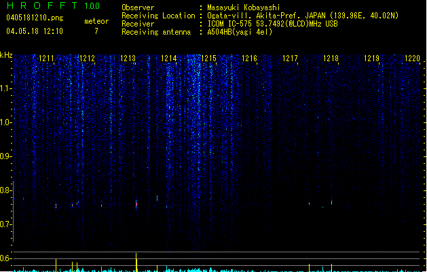Click the A504HB(yagi 4el) antenna text
Viewport: 427px width, 272px height.
tap(240, 32)
